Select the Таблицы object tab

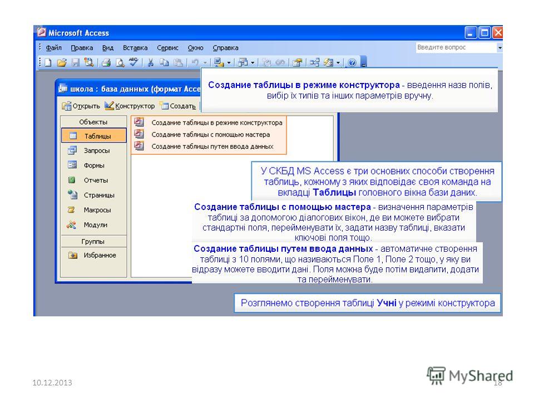[x=94, y=136]
